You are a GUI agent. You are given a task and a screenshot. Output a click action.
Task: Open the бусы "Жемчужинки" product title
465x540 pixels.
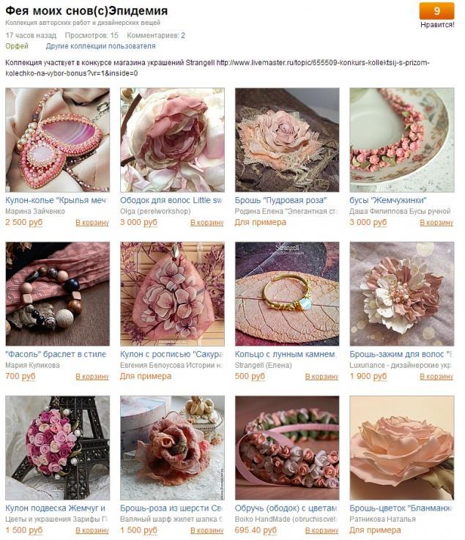388,200
